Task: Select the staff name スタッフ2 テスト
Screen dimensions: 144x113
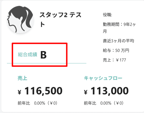Action: [x=60, y=19]
